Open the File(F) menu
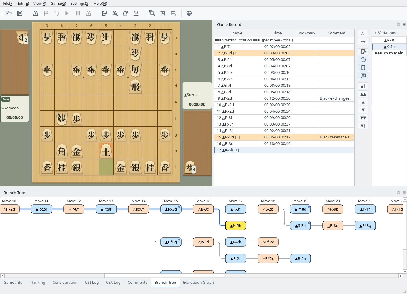Image resolution: width=407 pixels, height=294 pixels. tap(8, 4)
